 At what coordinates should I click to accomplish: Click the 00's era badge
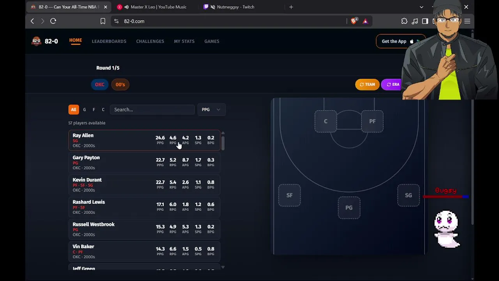[120, 84]
